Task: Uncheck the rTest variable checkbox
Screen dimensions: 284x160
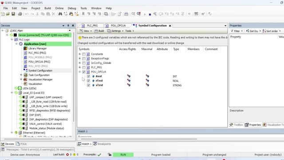Action: coord(88,81)
